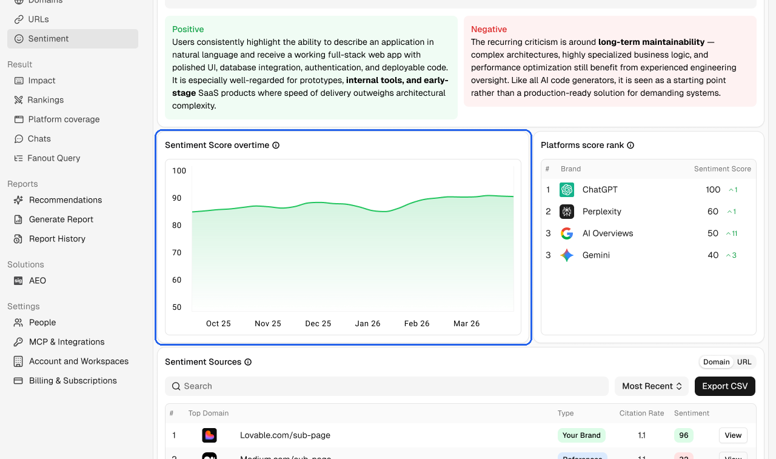Click the Billing & Subscriptions card icon
This screenshot has height=459, width=776.
(18, 381)
